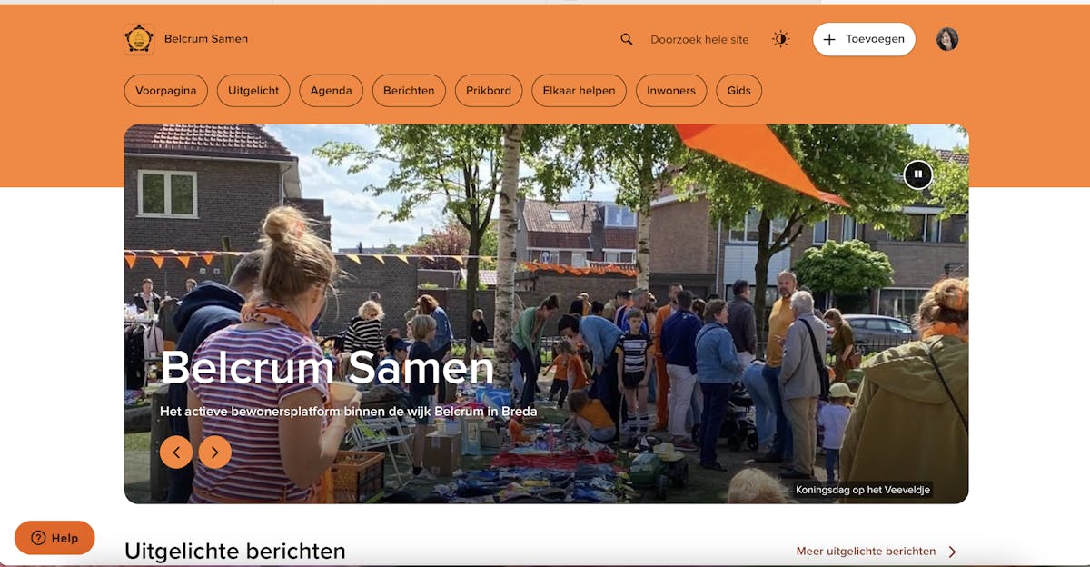
Task: Select the Berichten navigation pill
Action: click(x=409, y=91)
